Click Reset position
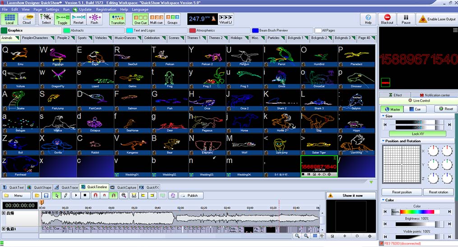This screenshot has height=247, width=458. pyautogui.click(x=402, y=192)
